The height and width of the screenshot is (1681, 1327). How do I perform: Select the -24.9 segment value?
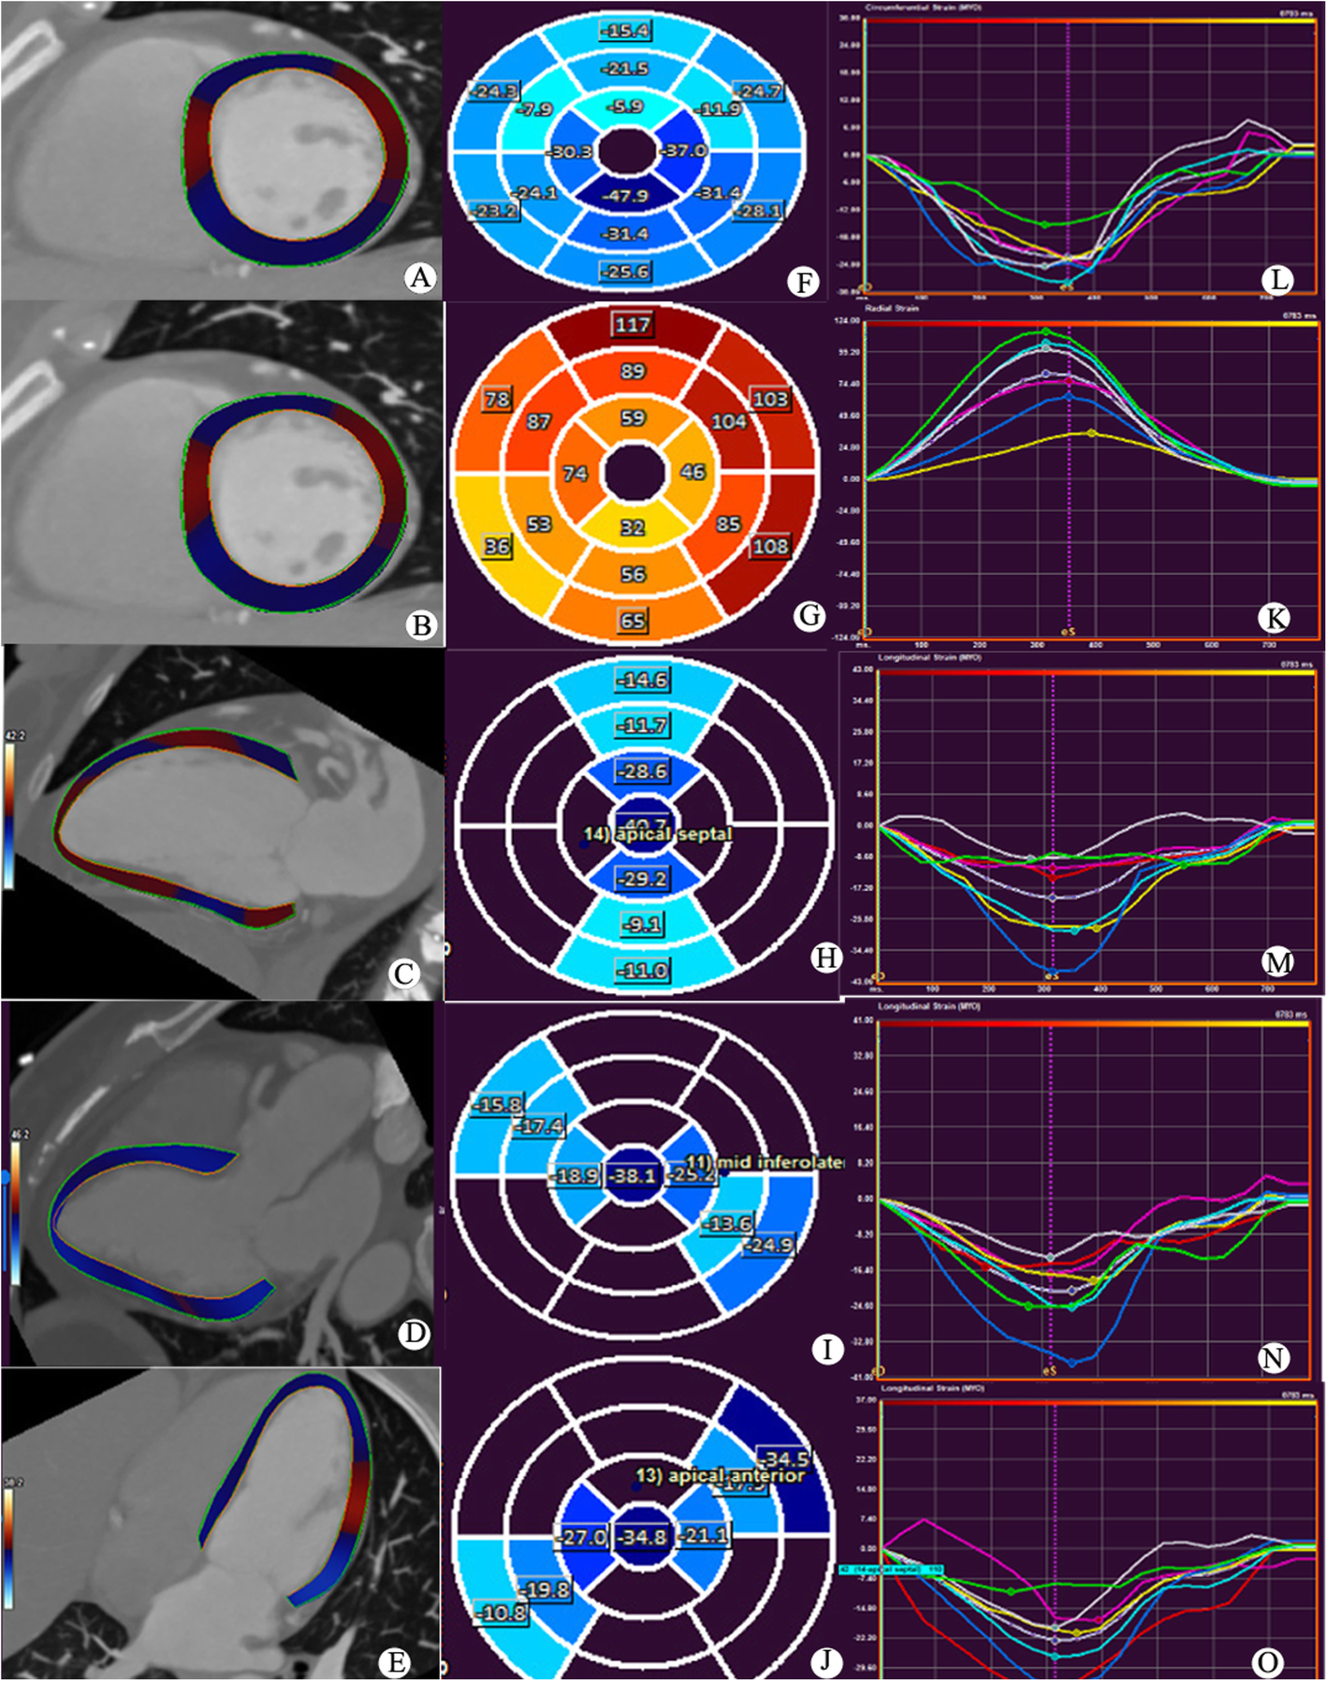pos(767,1246)
